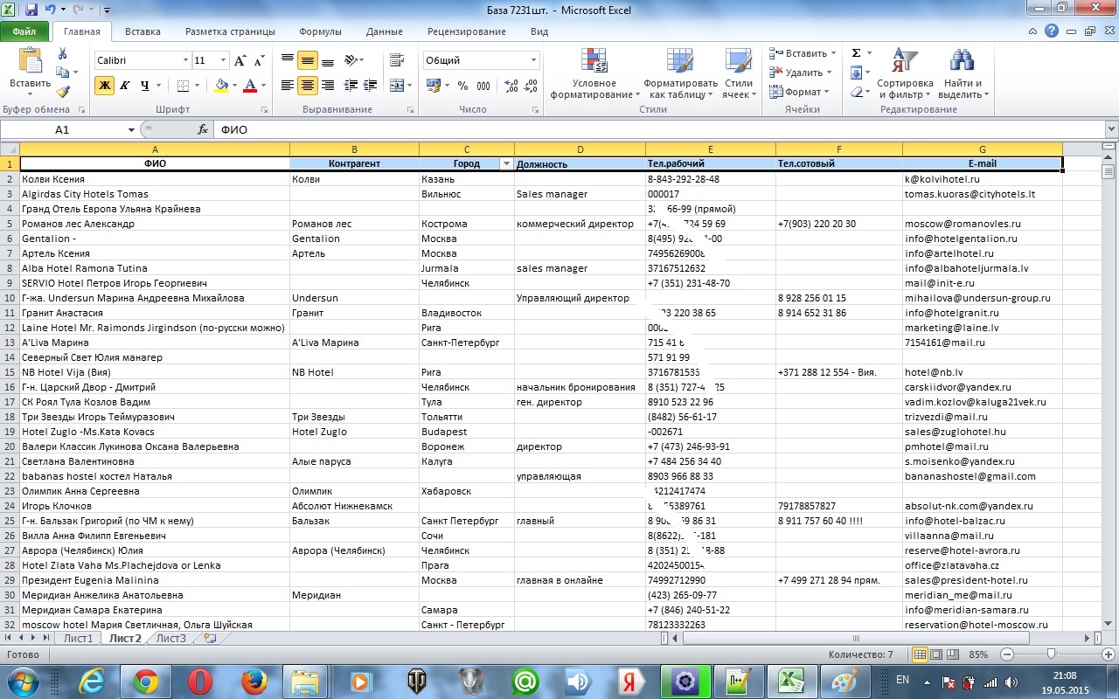The height and width of the screenshot is (699, 1119).
Task: Apply thousands separator (000) format
Action: point(483,86)
